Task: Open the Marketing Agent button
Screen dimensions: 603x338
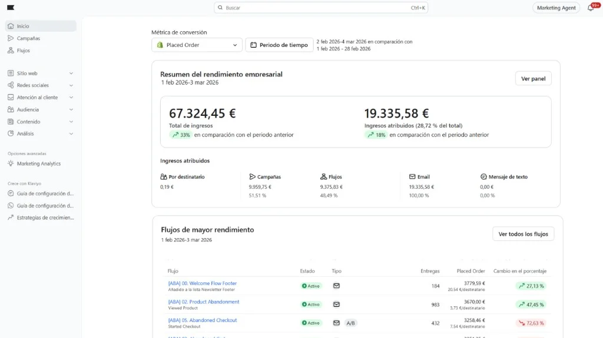Action: pos(556,8)
